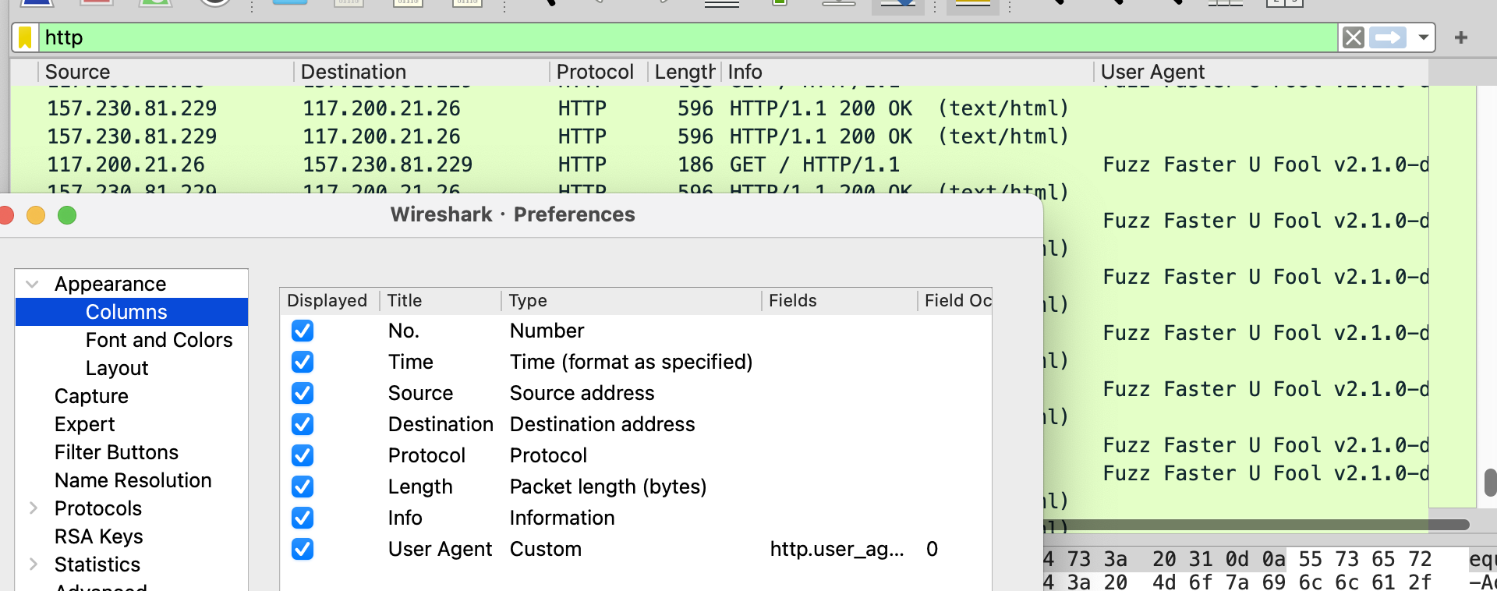Viewport: 1497px width, 591px height.
Task: Open Font and Colors preferences
Action: click(159, 340)
